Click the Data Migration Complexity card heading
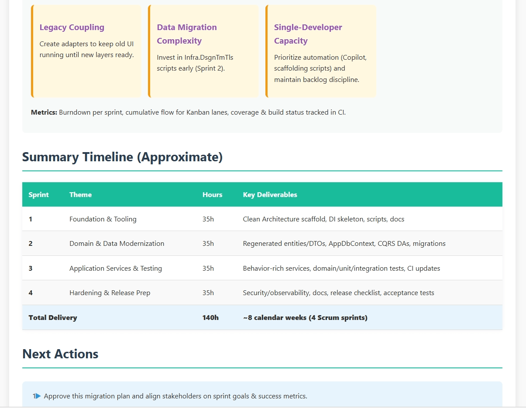526x408 pixels. (187, 34)
